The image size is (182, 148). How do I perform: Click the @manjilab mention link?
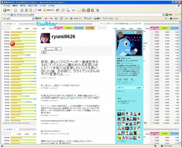point(65,98)
